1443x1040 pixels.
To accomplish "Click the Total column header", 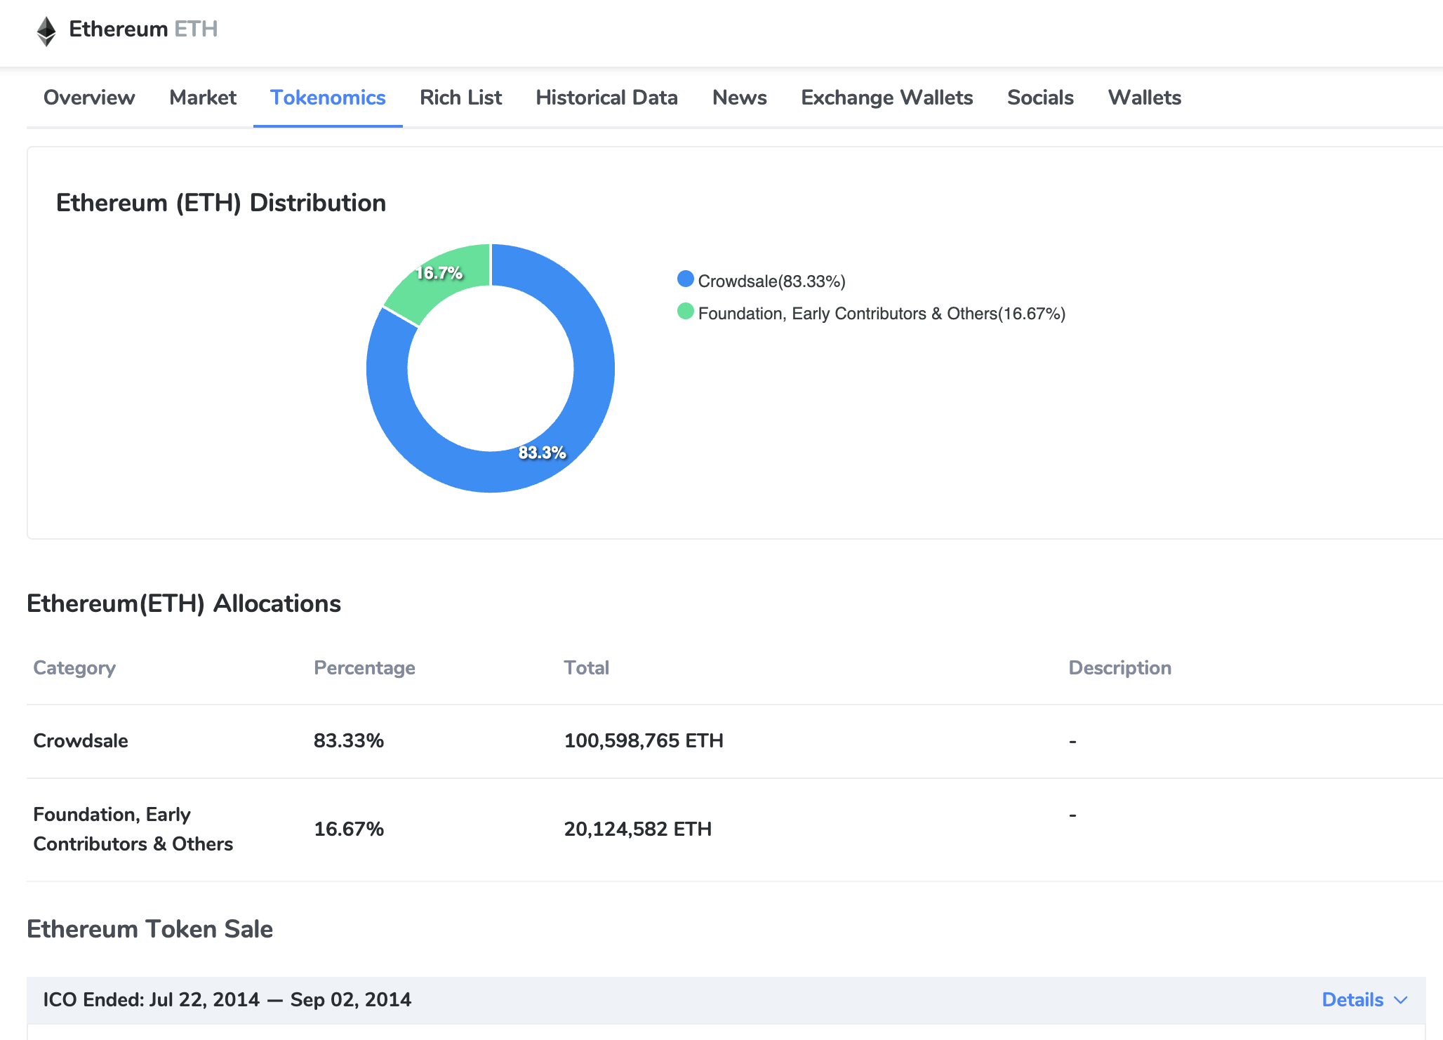I will 586,668.
